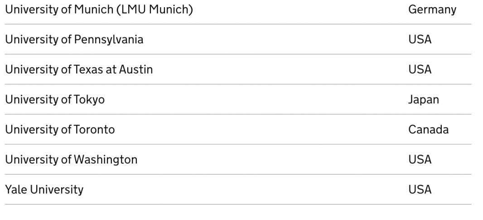Click the word Washington in the table
The height and width of the screenshot is (220, 483).
106,160
